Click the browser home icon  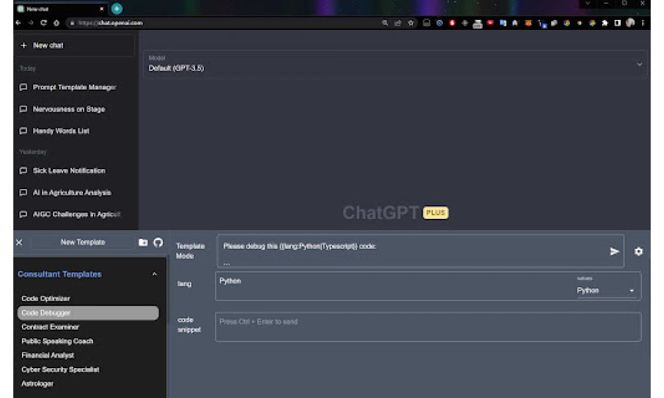click(56, 23)
